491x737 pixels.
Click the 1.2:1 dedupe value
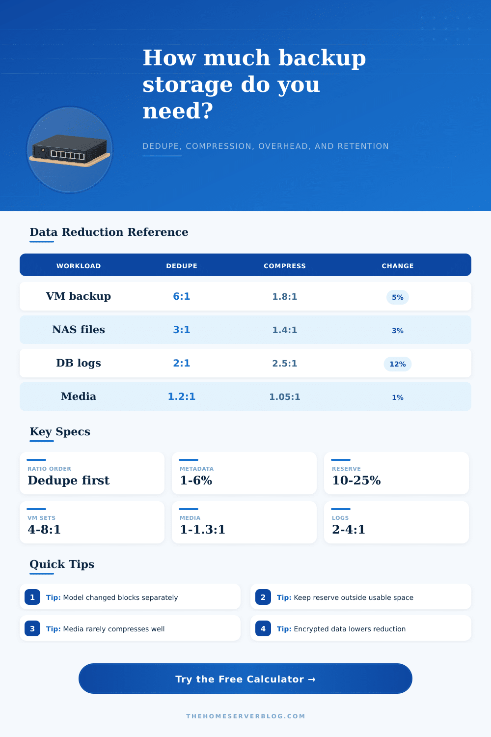point(182,397)
